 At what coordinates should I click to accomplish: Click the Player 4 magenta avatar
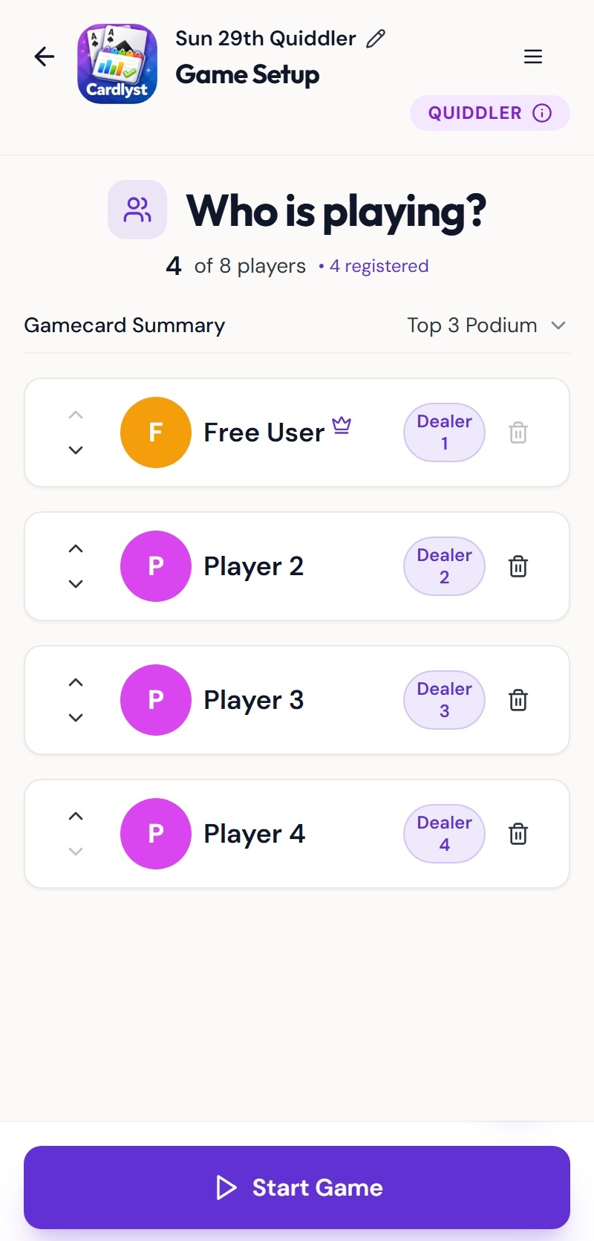point(156,834)
